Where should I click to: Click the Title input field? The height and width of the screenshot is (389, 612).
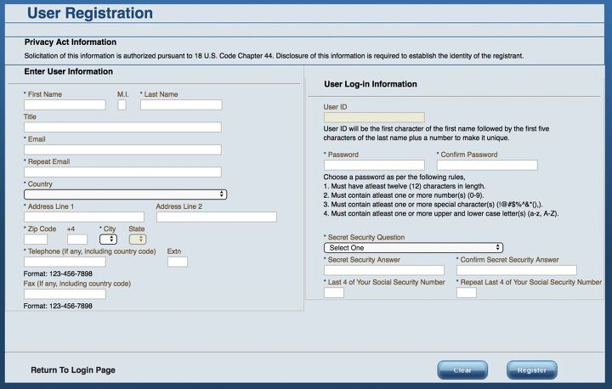tap(122, 127)
